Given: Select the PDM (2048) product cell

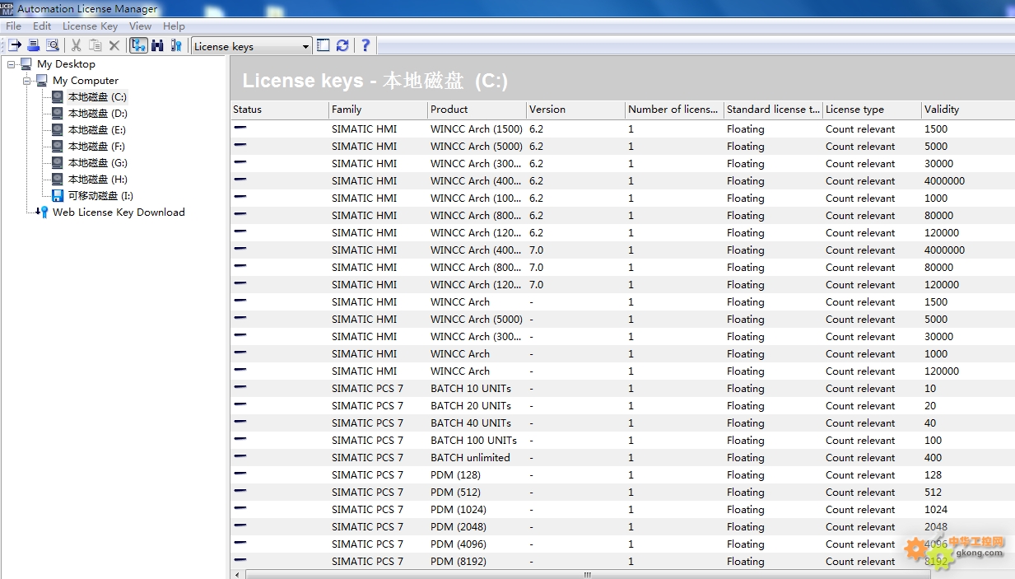Looking at the screenshot, I should click(459, 527).
